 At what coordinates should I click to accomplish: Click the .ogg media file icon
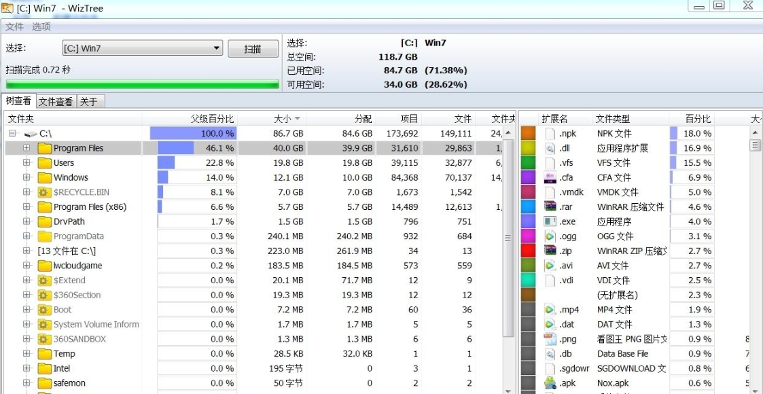[x=550, y=236]
